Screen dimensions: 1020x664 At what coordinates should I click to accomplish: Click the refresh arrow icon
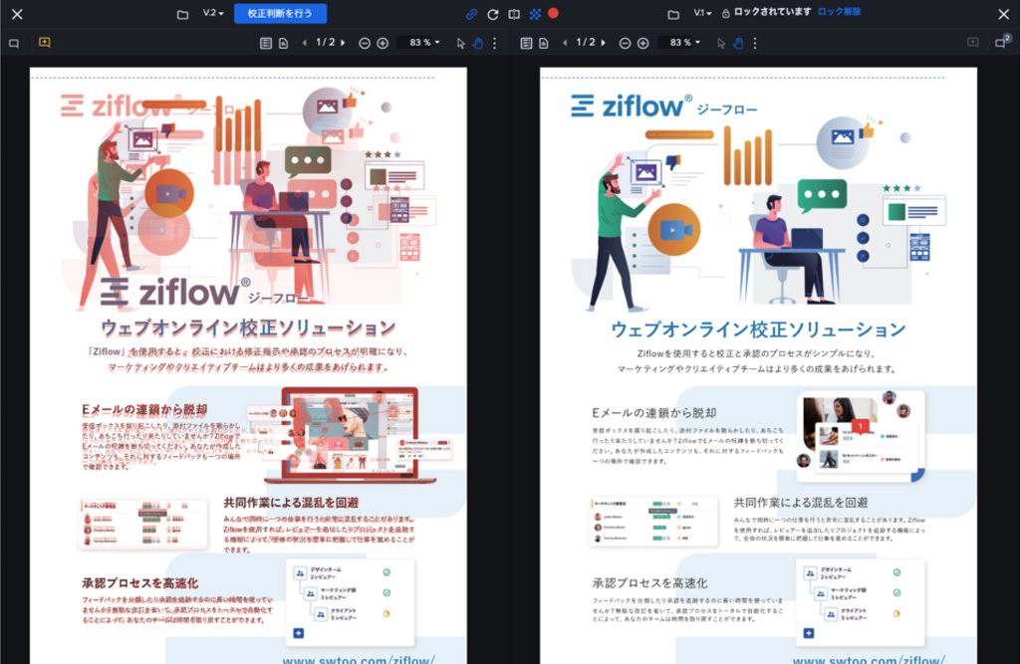pos(493,14)
